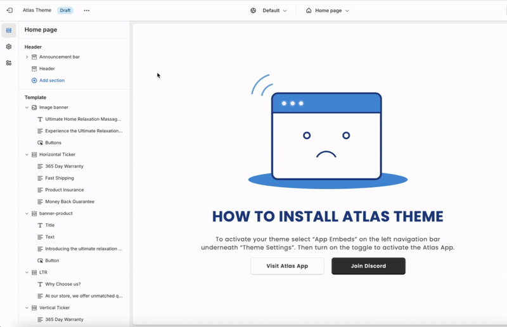Collapse the LTR section

27,273
